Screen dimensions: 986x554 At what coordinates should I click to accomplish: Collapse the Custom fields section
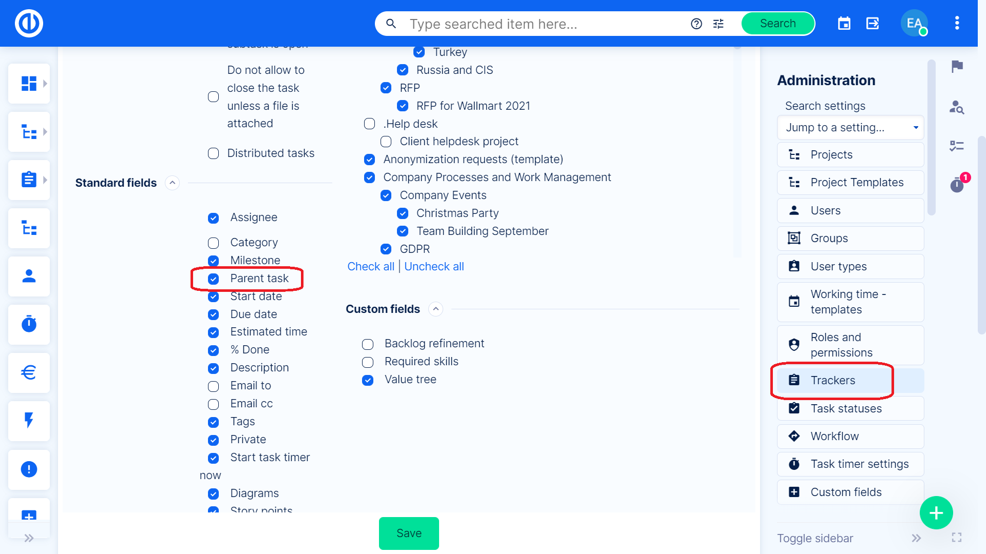[x=436, y=309]
